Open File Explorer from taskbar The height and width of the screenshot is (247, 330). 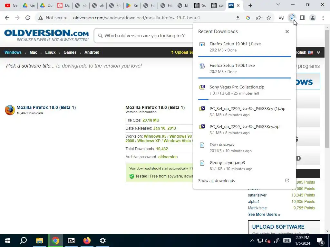point(39,241)
